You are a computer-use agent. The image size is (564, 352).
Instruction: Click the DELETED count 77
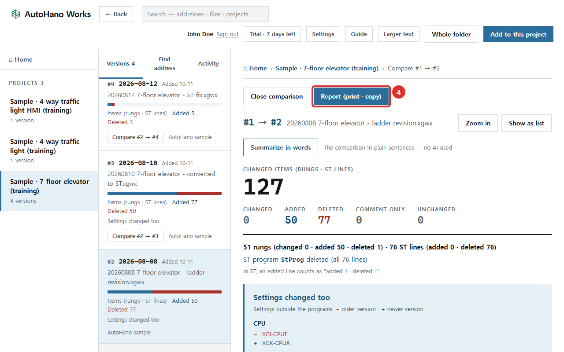click(x=324, y=220)
